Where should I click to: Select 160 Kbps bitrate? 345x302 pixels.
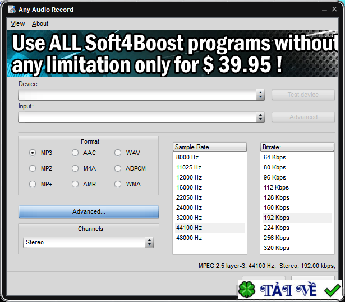click(297, 207)
